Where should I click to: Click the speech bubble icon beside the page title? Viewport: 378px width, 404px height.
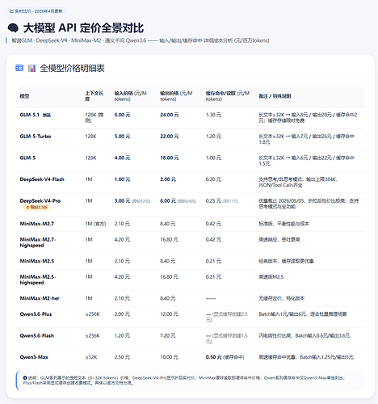(x=13, y=27)
